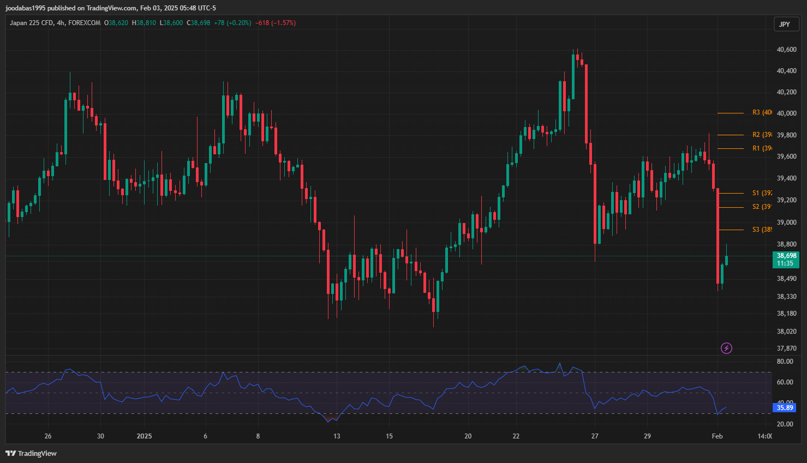This screenshot has width=807, height=463.
Task: Click the blue 35.89 RSI value tag
Action: [x=785, y=407]
